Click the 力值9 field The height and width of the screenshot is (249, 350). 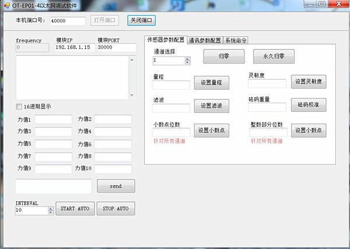pyautogui.click(x=53, y=169)
